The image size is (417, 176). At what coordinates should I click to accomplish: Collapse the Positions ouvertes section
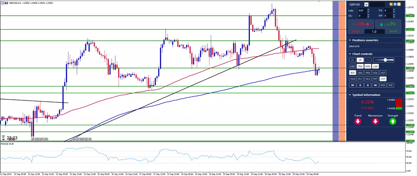coord(350,40)
